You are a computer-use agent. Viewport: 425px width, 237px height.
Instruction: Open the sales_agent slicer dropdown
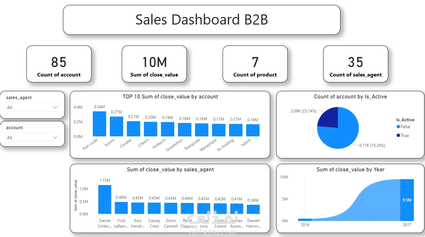32,107
